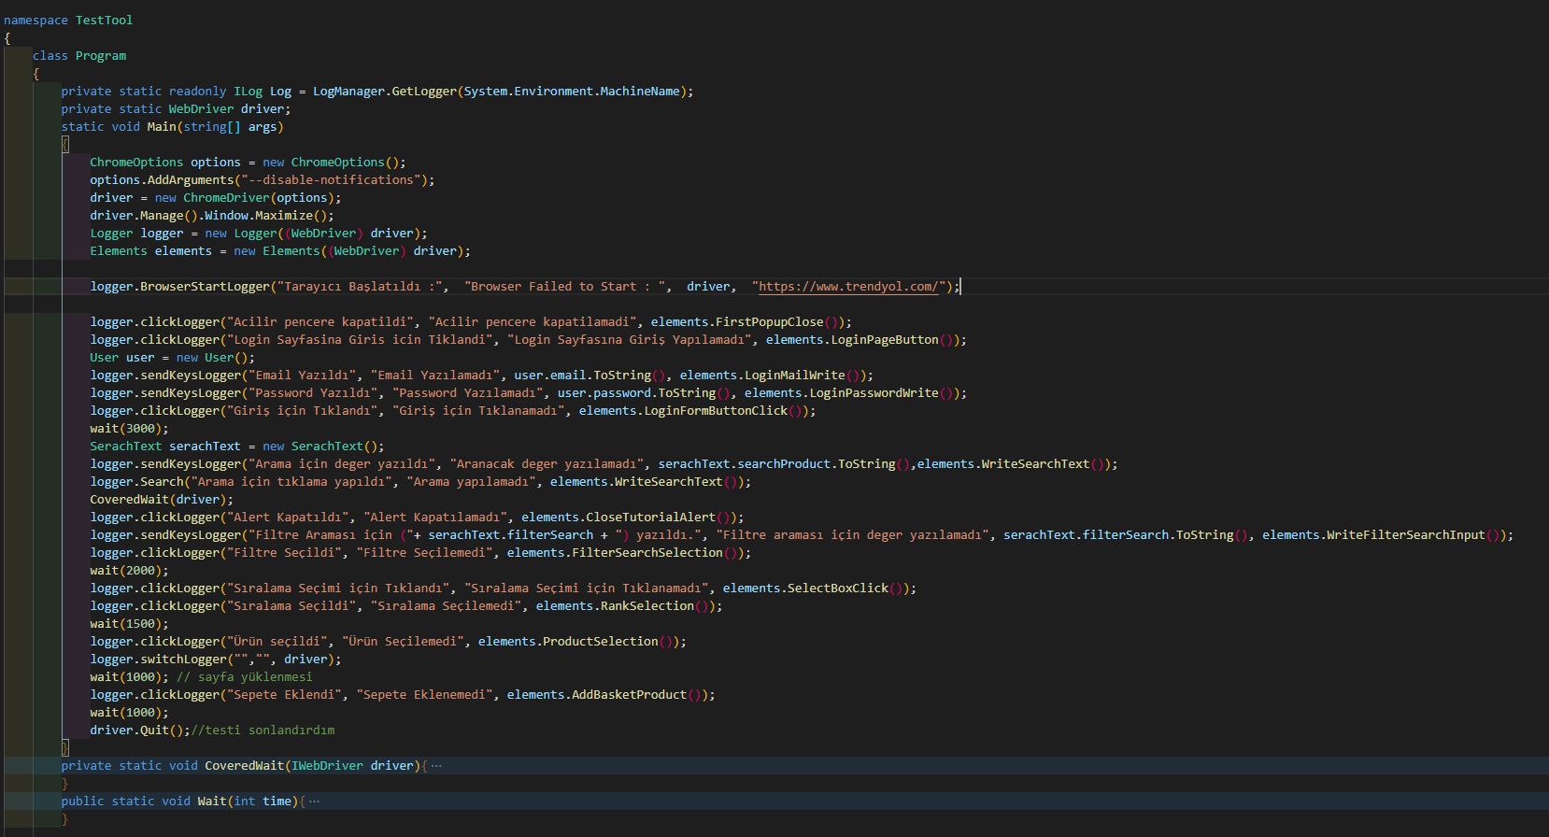Click the class name Program
The height and width of the screenshot is (837, 1549).
tap(101, 56)
